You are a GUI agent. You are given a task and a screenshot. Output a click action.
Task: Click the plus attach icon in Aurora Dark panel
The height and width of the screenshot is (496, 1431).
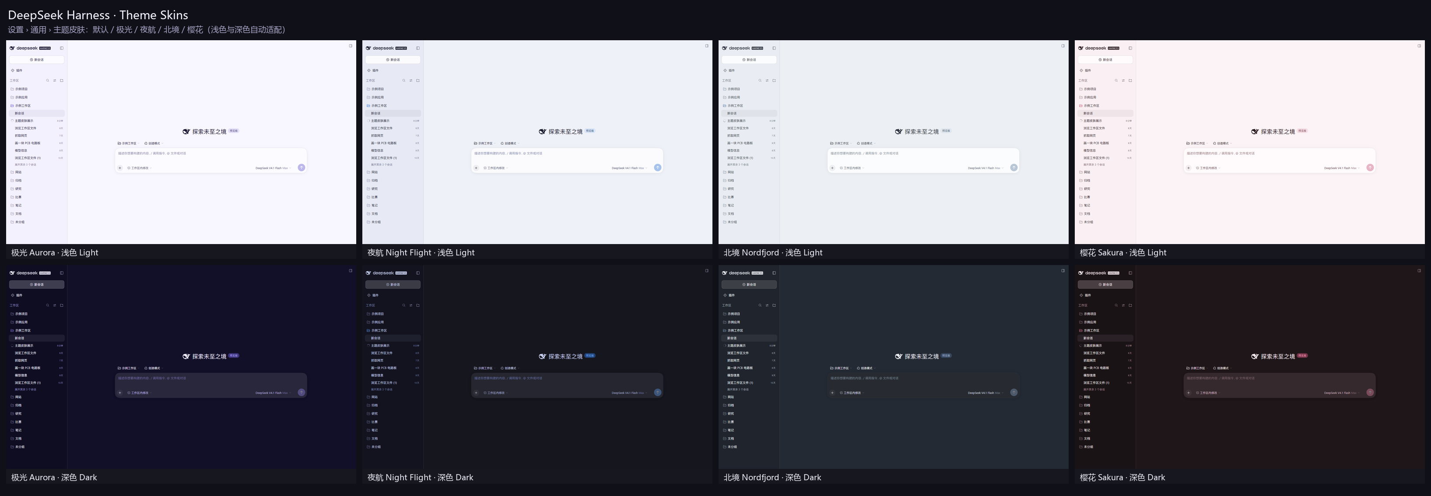click(x=120, y=393)
